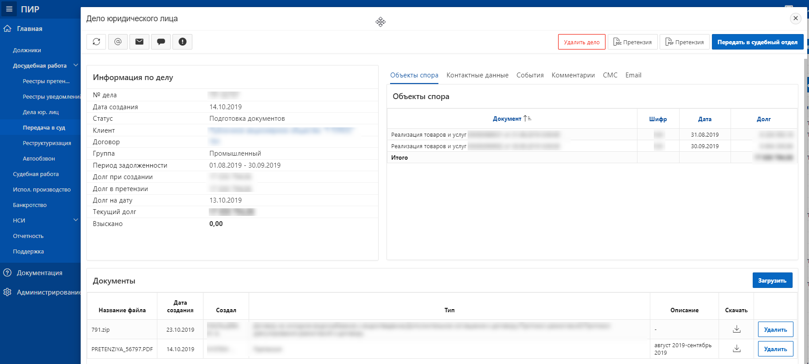Click the speech bubble comment icon
Viewport: 809px width, 364px height.
(161, 42)
